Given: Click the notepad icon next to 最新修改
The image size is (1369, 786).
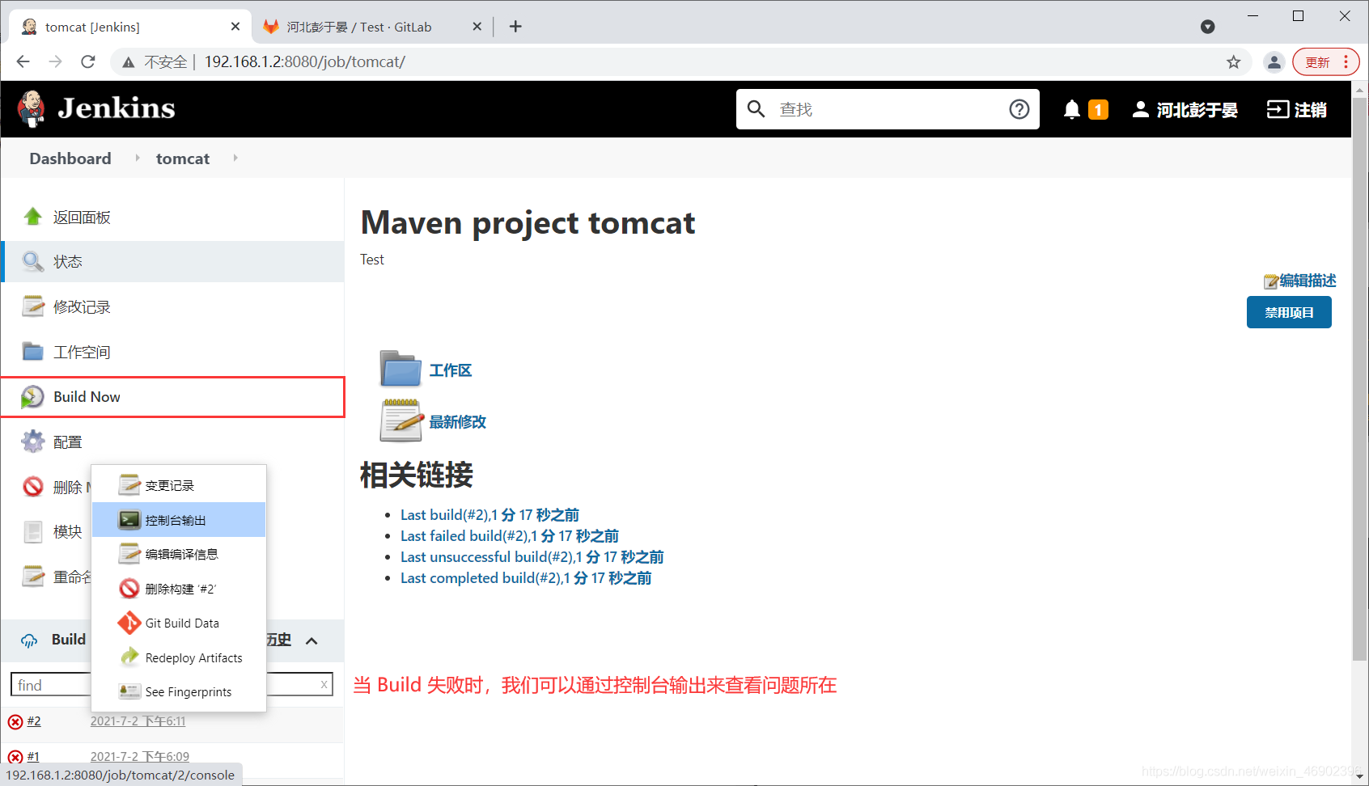Looking at the screenshot, I should [x=401, y=421].
